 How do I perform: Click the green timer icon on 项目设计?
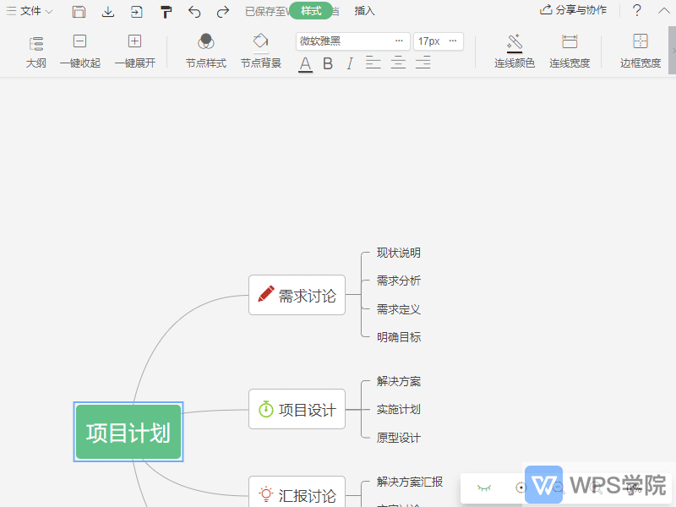click(266, 409)
